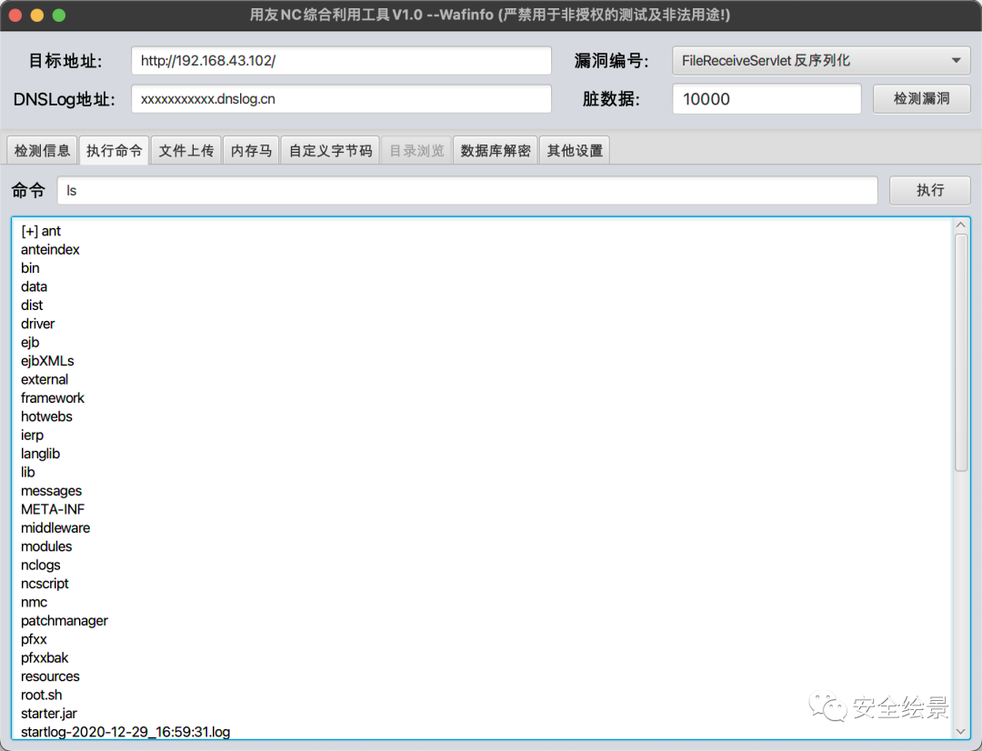Click the 'driver' output line
The width and height of the screenshot is (982, 751).
click(37, 324)
